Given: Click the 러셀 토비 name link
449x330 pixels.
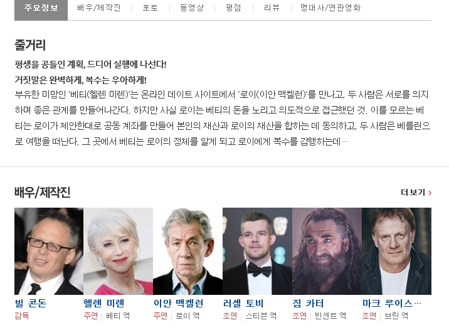Looking at the screenshot, I should (x=243, y=303).
